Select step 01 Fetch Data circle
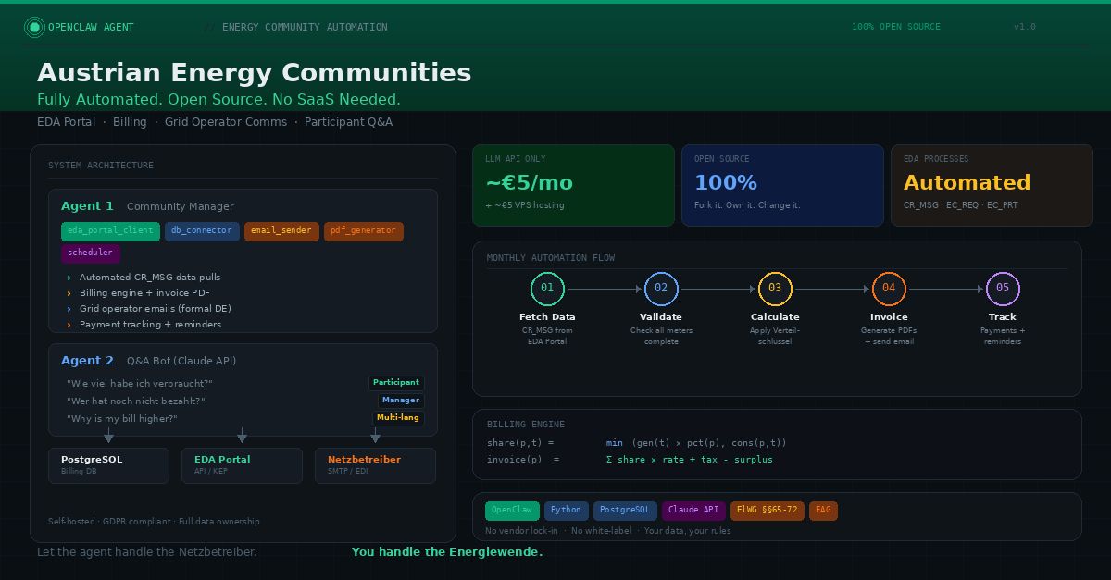The width and height of the screenshot is (1111, 580). (x=547, y=289)
